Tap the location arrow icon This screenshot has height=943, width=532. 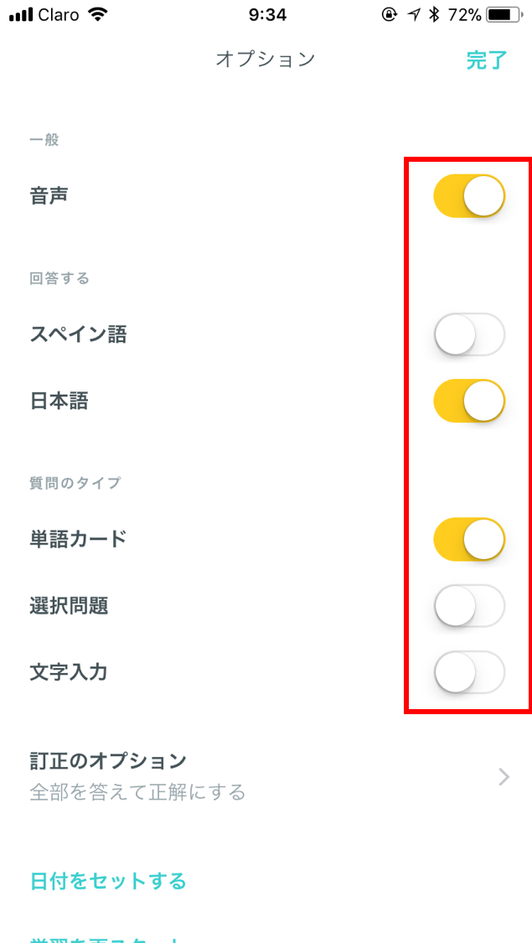pos(414,15)
